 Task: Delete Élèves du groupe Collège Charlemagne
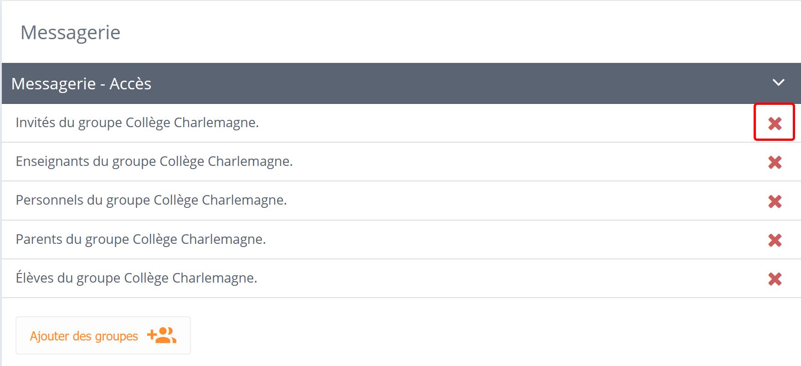[775, 279]
